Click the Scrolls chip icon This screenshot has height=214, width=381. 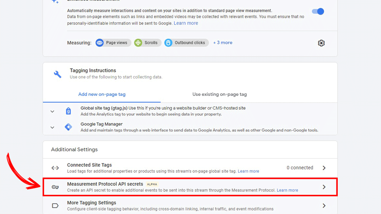point(138,43)
